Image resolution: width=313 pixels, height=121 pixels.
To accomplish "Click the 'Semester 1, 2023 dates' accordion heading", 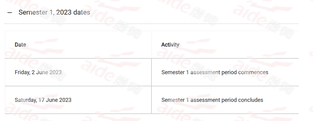I will coord(54,12).
